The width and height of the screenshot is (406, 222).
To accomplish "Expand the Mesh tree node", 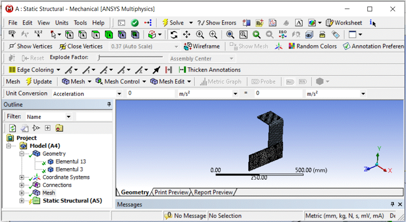I will point(22,193).
